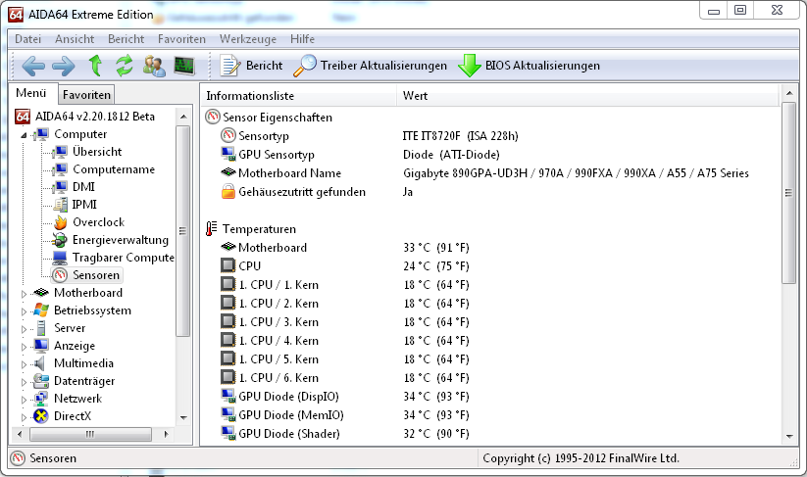Viewport: 807px width, 477px height.
Task: Open BIOS Aktualisierungen
Action: [x=530, y=66]
